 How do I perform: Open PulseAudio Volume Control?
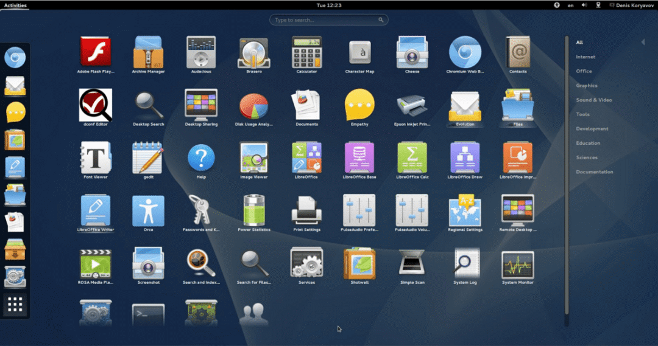(412, 213)
